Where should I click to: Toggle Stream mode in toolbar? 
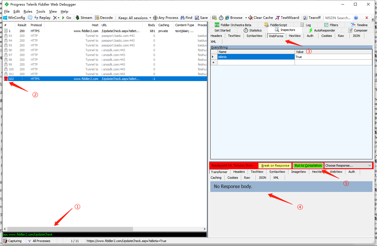click(x=84, y=17)
